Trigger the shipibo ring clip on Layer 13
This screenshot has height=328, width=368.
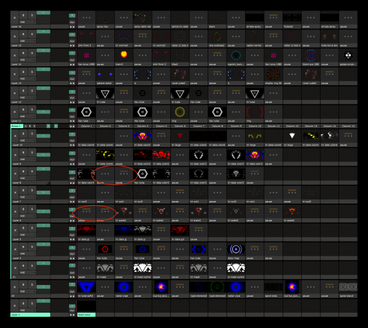273,74
